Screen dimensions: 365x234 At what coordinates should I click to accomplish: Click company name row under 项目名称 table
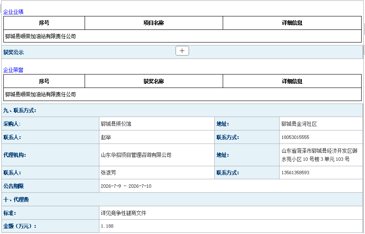[183, 36]
